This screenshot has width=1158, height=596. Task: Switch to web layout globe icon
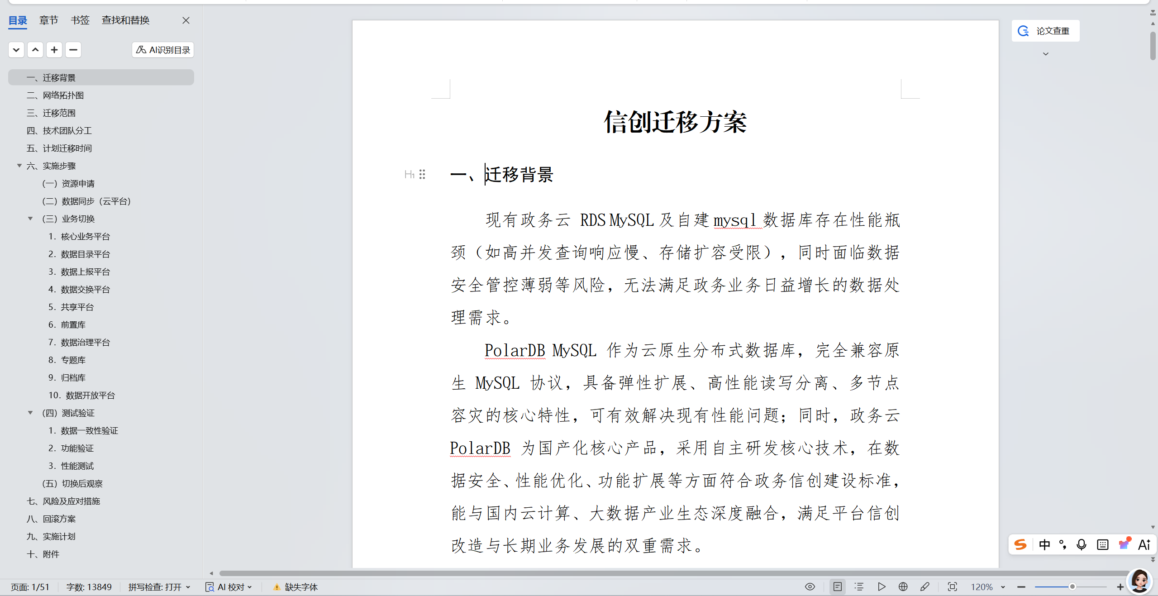903,587
